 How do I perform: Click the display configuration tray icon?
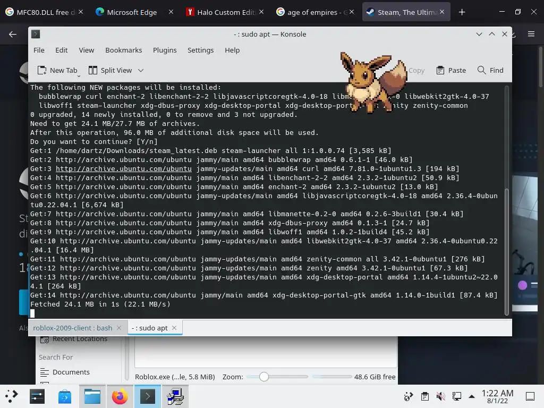[456, 396]
